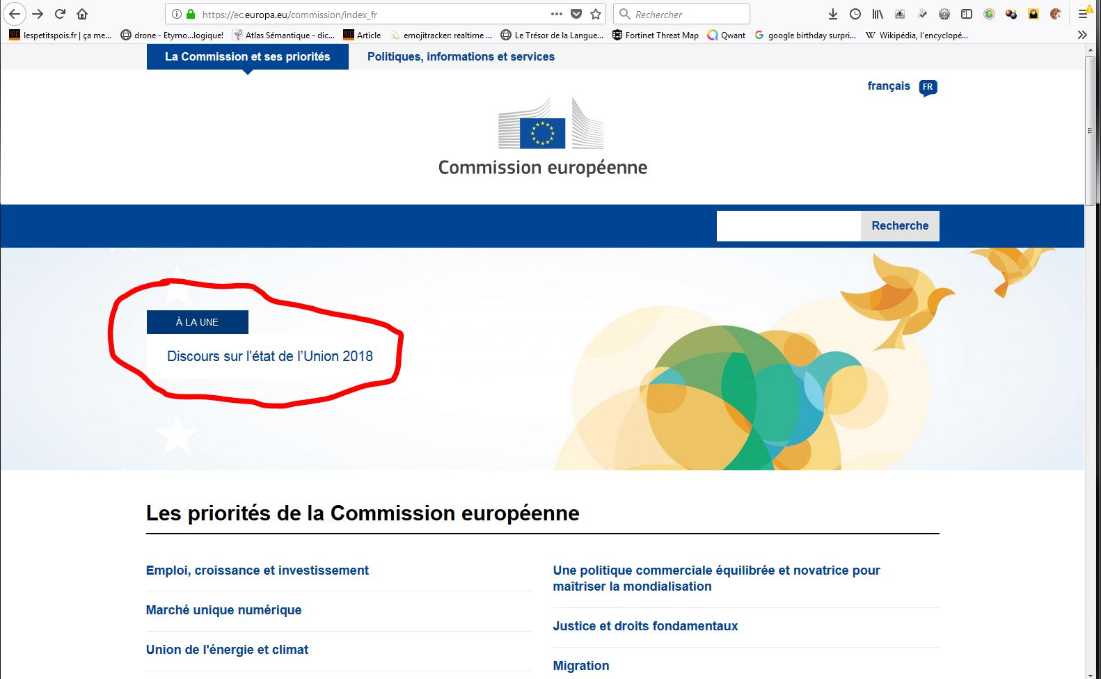The height and width of the screenshot is (679, 1101).
Task: Click the red and blue spheres extension icon
Action: pos(1011,14)
